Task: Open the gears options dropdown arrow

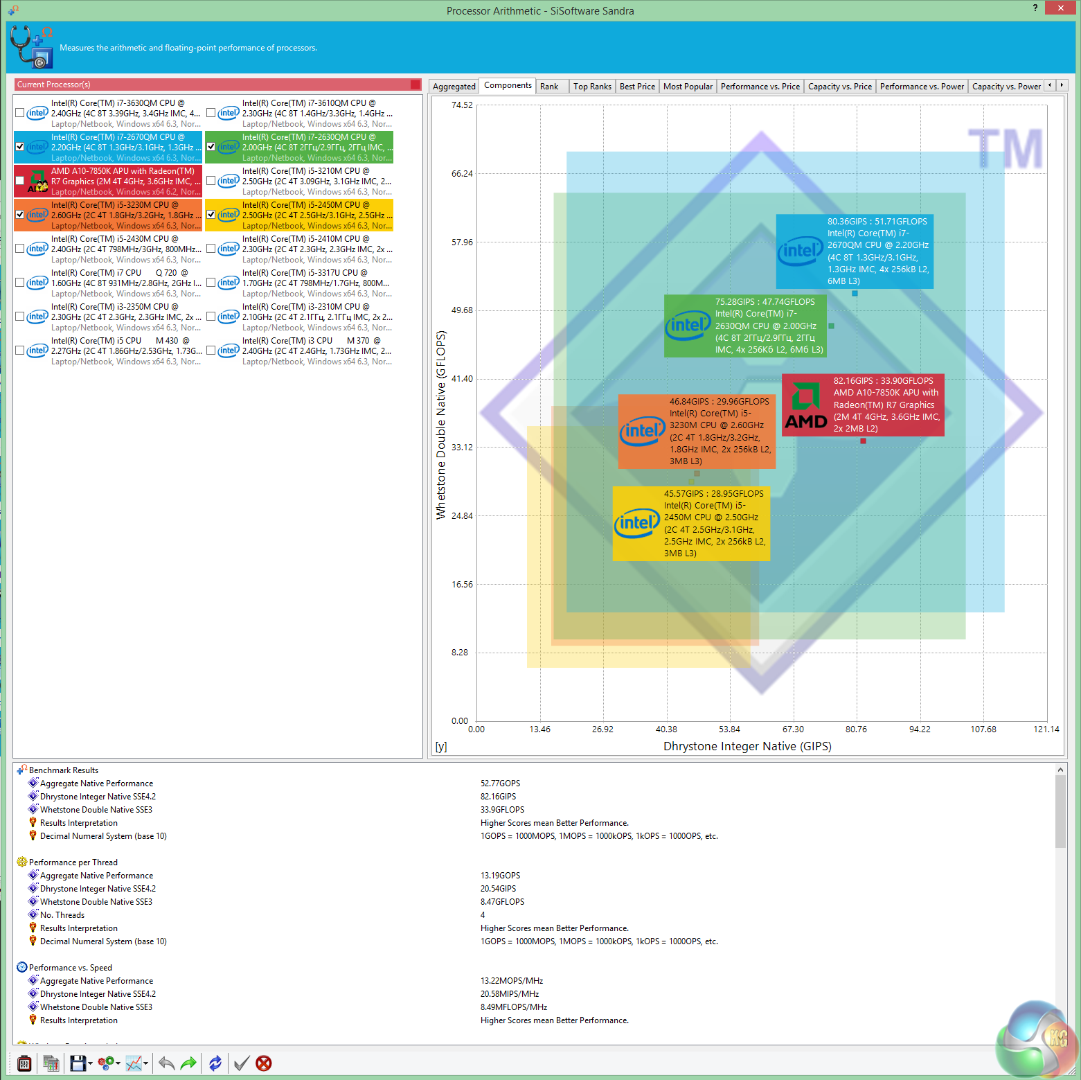Action: point(118,1063)
